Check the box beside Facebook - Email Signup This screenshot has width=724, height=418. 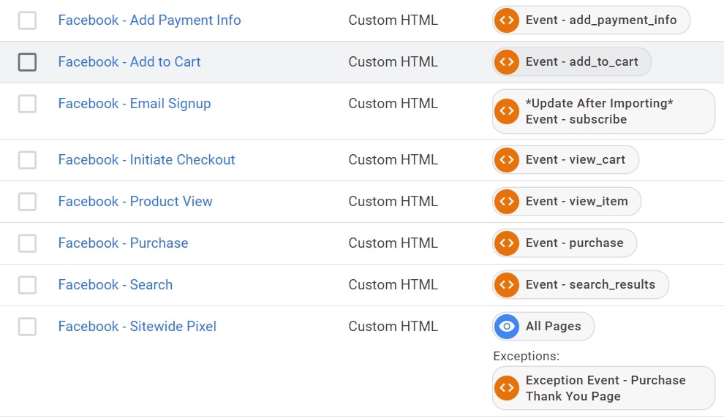27,104
